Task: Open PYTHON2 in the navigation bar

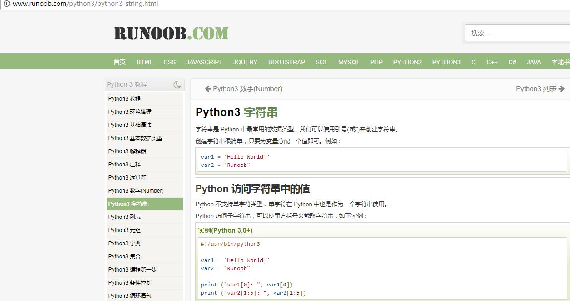Action: click(408, 62)
